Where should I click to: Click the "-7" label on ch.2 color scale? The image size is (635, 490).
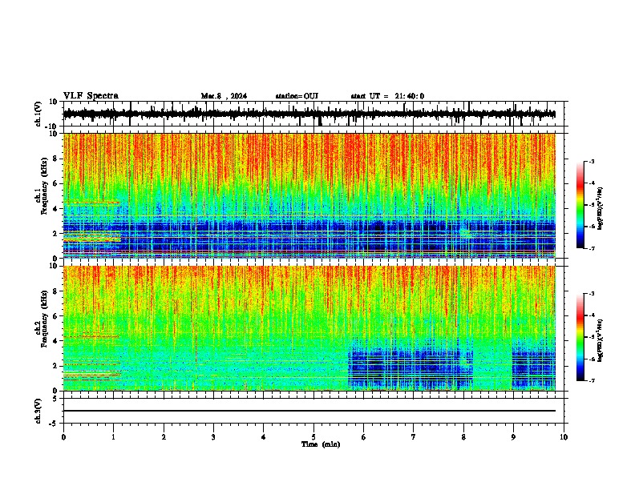[x=591, y=381]
